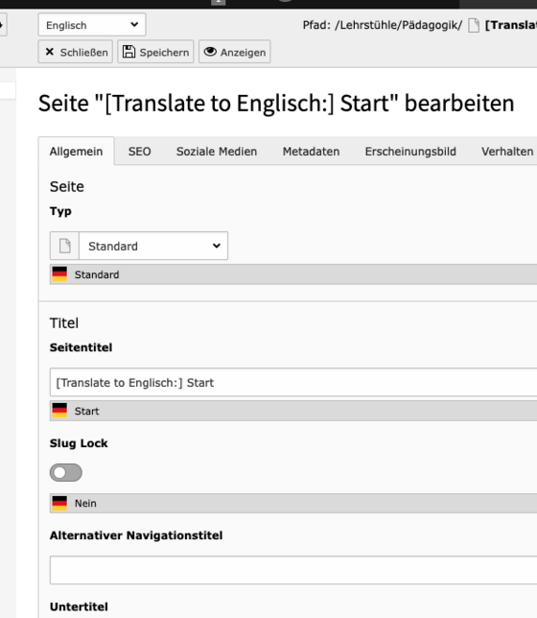This screenshot has height=618, width=537.
Task: Click the floppy disk save icon
Action: (x=128, y=52)
